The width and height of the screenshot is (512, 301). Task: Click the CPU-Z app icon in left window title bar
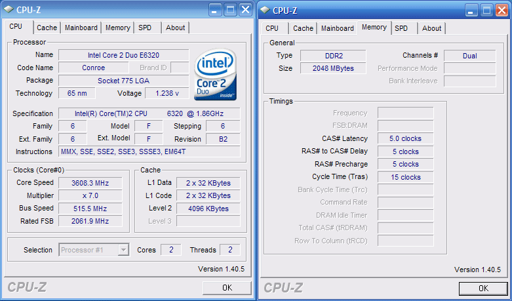(x=9, y=9)
